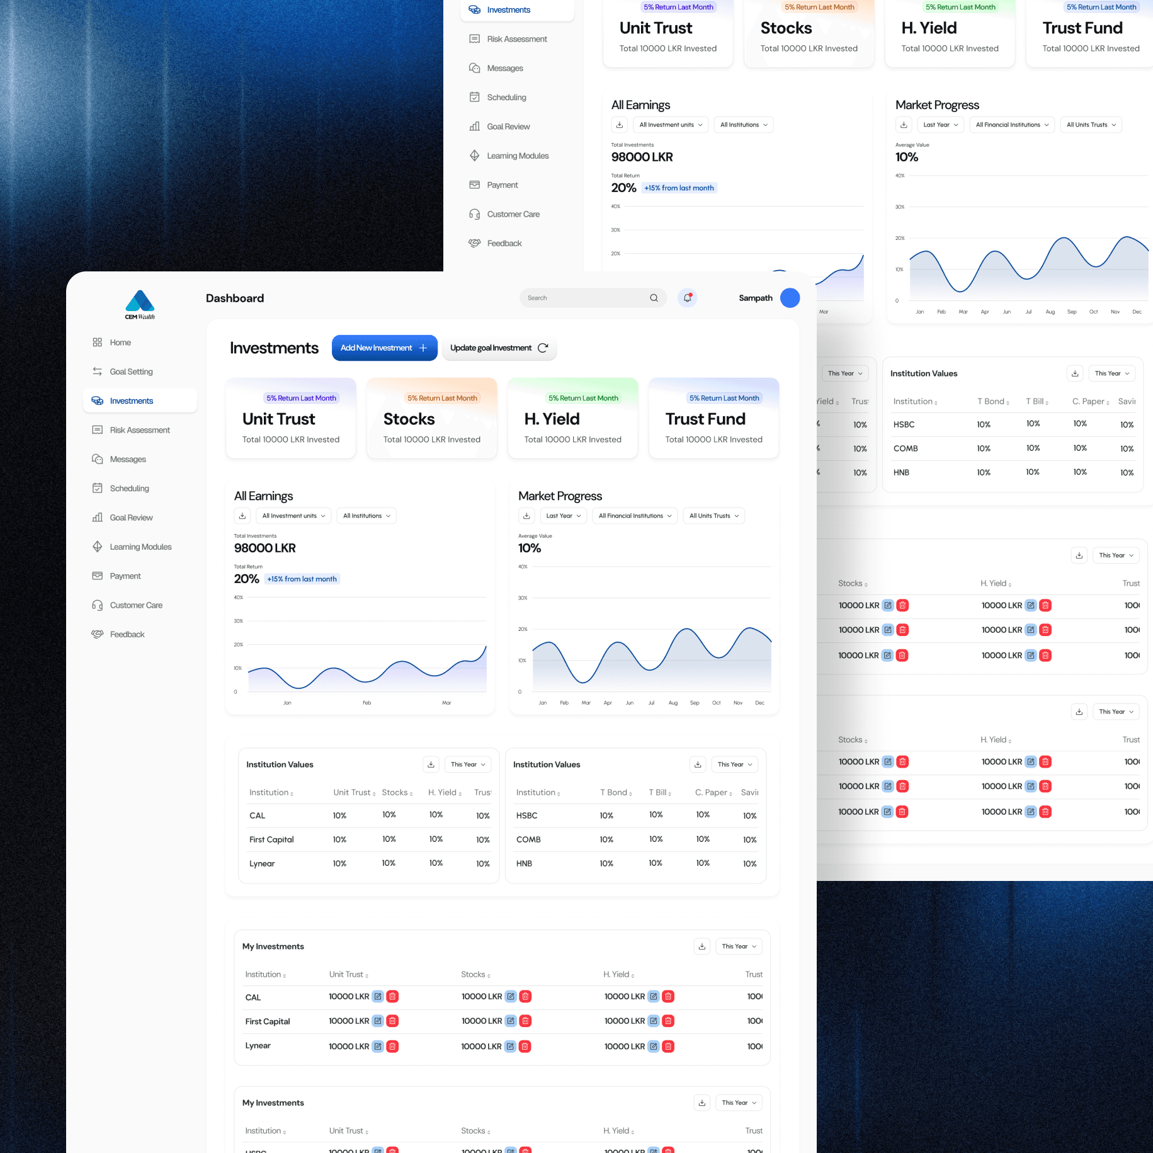This screenshot has width=1153, height=1153.
Task: Select H. Yield card in front window
Action: (x=573, y=418)
